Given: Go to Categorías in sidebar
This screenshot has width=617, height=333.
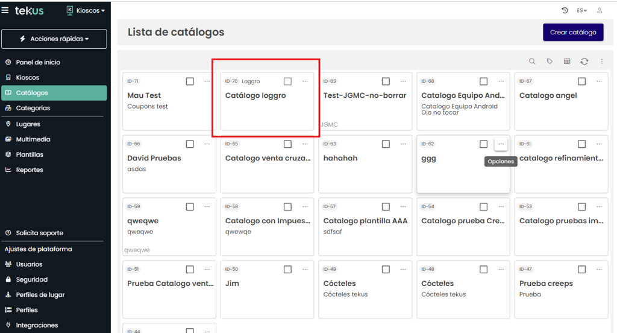Looking at the screenshot, I should pos(33,108).
